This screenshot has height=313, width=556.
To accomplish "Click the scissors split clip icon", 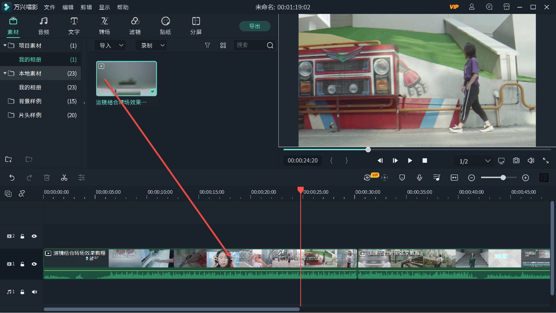I will [x=64, y=178].
